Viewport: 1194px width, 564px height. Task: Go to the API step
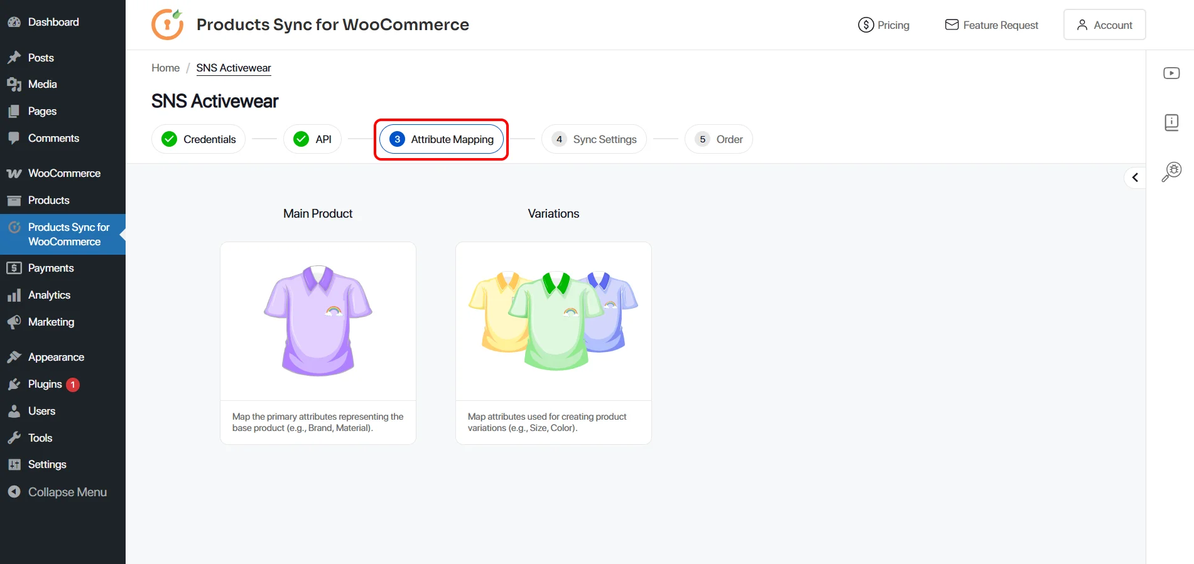[x=312, y=139]
